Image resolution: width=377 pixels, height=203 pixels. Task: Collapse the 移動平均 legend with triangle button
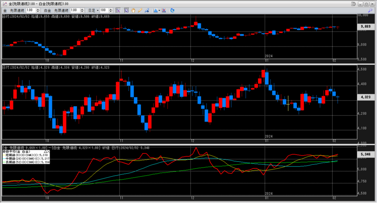click(45, 151)
